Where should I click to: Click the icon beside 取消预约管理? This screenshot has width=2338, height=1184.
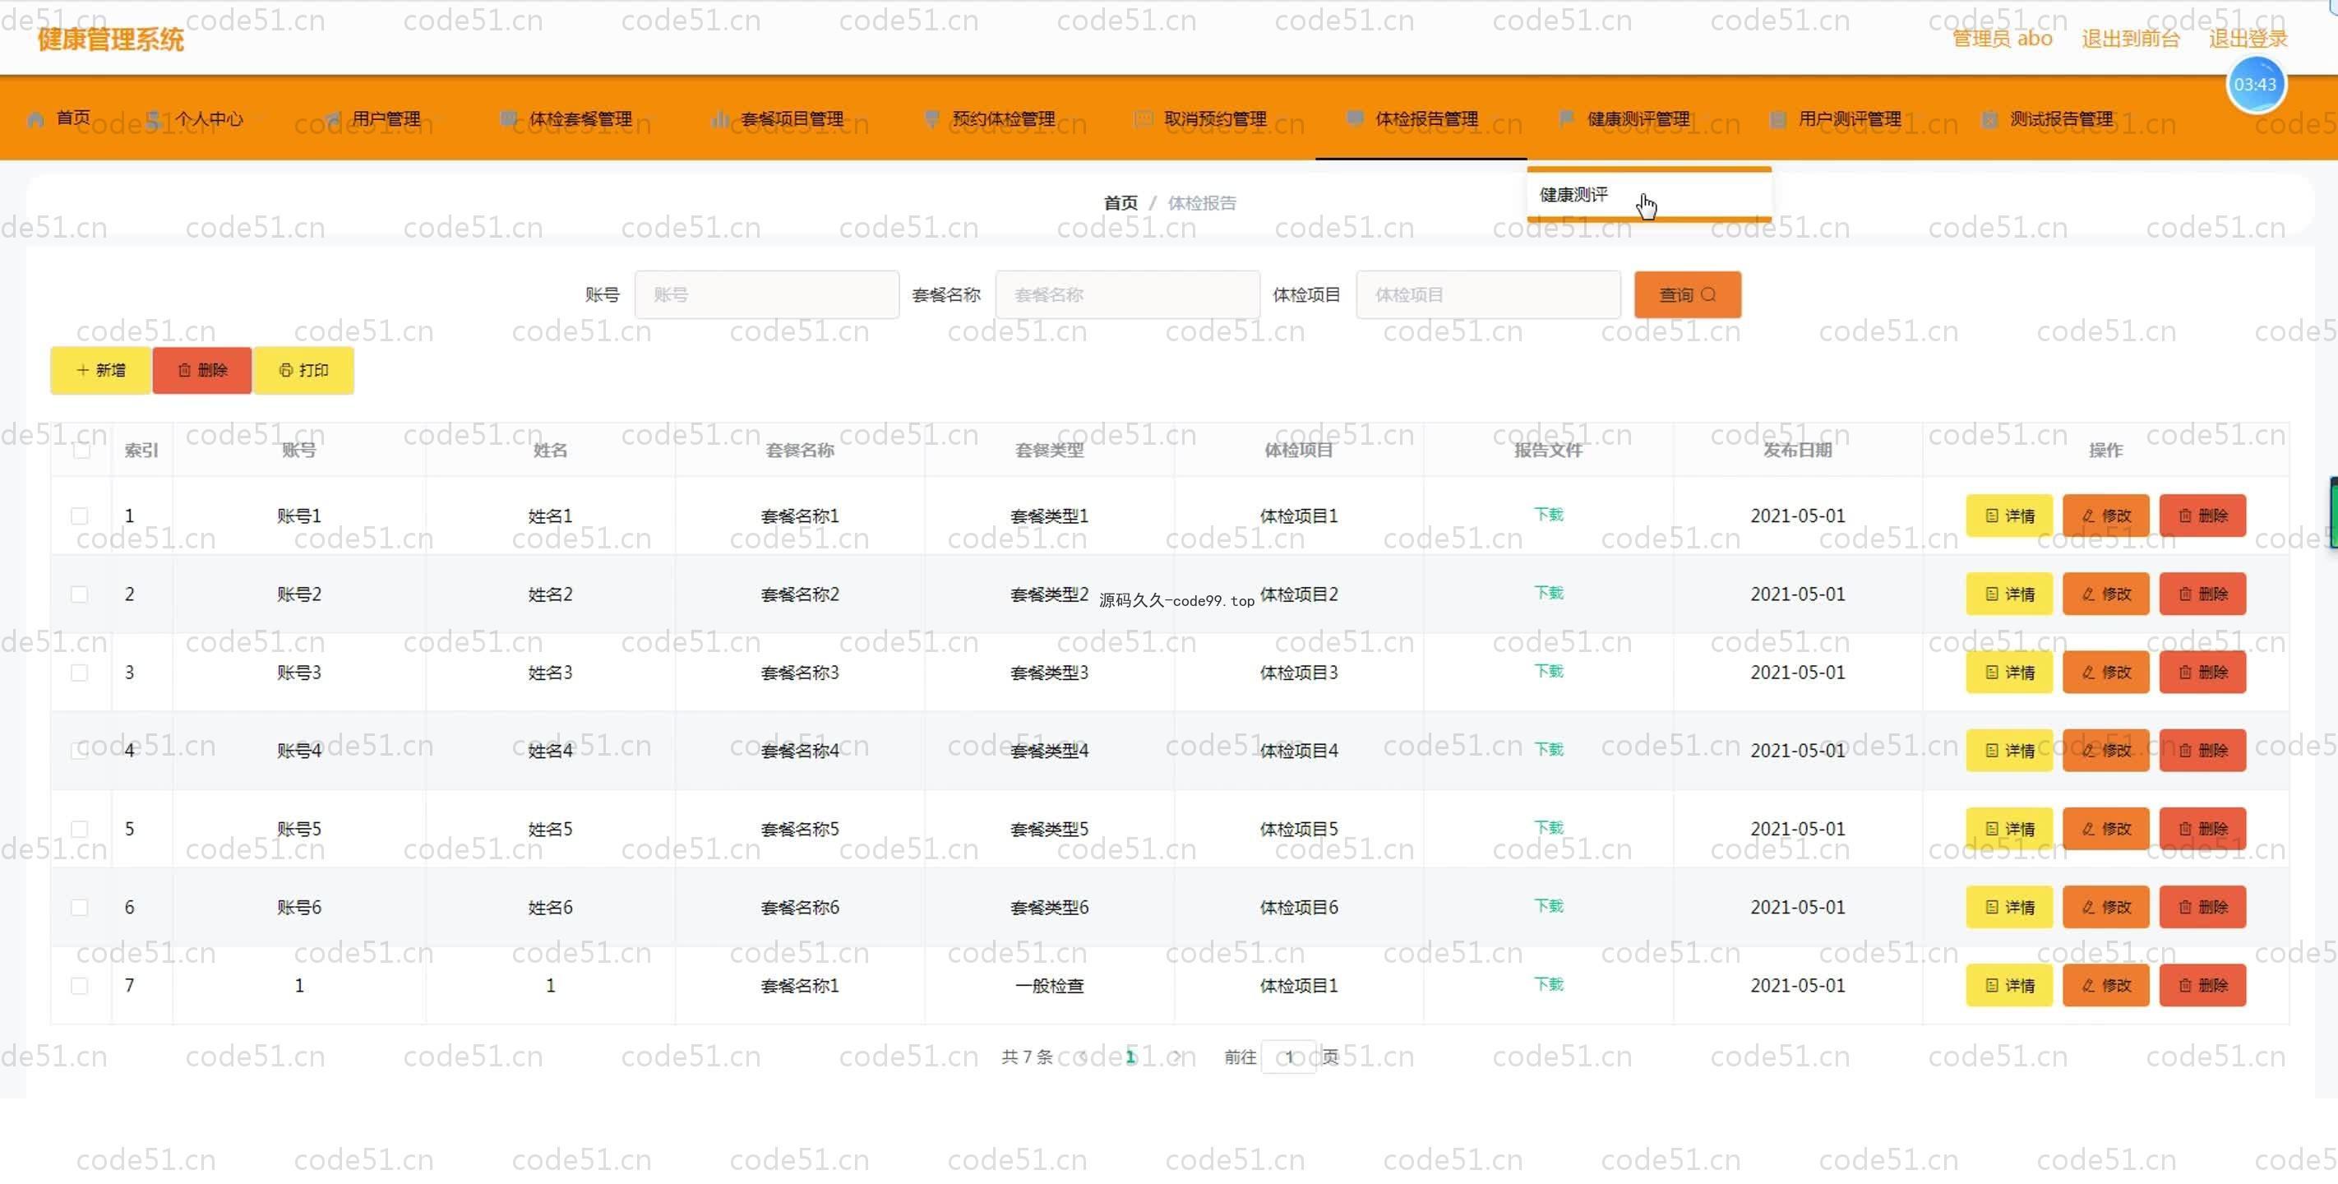click(x=1144, y=119)
